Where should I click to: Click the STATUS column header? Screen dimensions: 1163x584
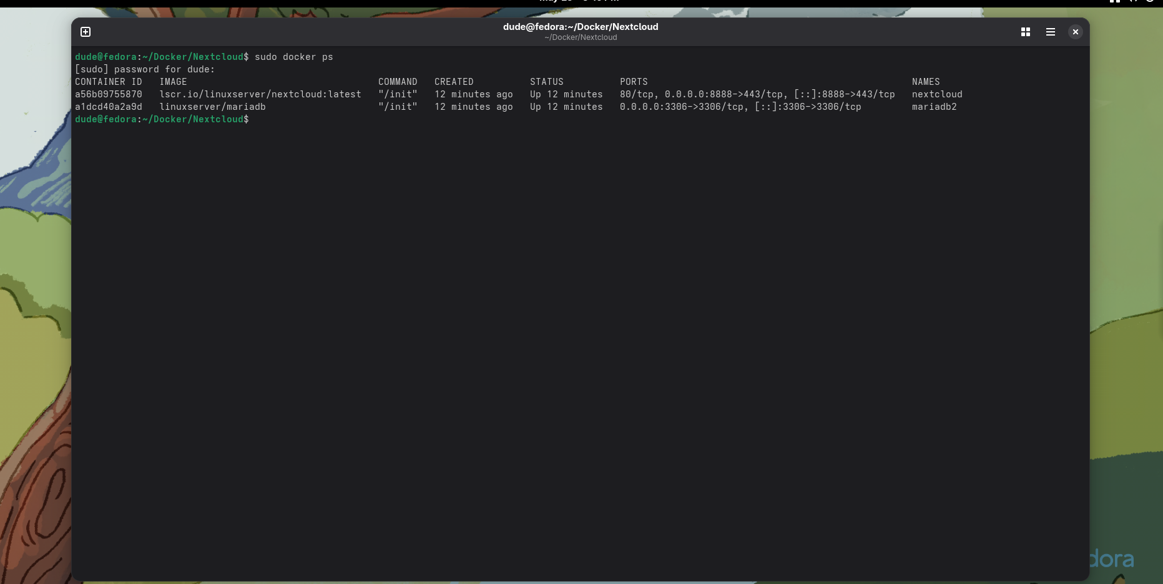tap(547, 82)
